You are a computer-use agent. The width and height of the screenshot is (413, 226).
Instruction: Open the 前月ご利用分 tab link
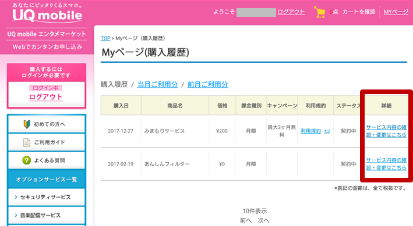point(207,85)
